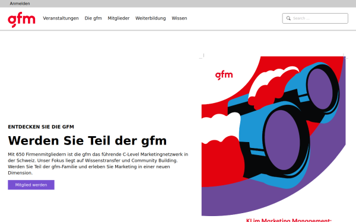Image resolution: width=356 pixels, height=222 pixels.
Task: Open the Weiterbildung menu
Action: [x=151, y=18]
